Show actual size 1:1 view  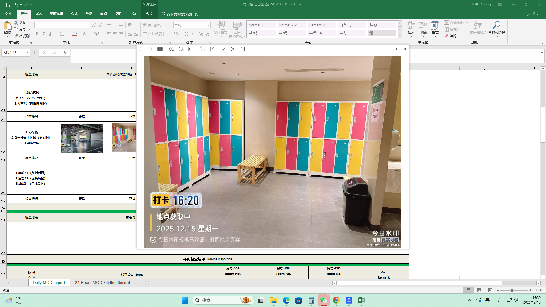tap(191, 49)
